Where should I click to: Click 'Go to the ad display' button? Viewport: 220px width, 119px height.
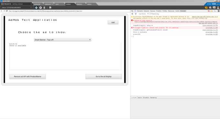tap(104, 77)
